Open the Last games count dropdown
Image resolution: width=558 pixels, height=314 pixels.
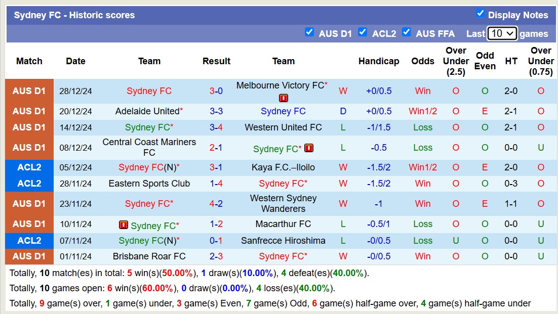point(502,33)
